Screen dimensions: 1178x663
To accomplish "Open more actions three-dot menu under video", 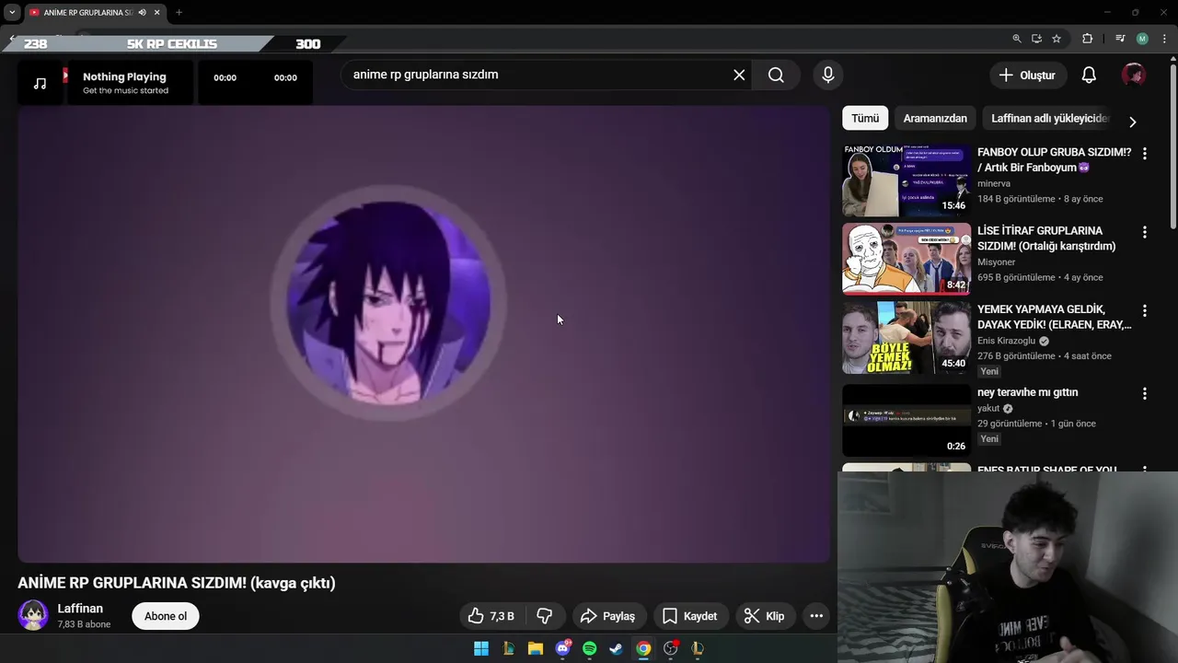I will [x=816, y=616].
